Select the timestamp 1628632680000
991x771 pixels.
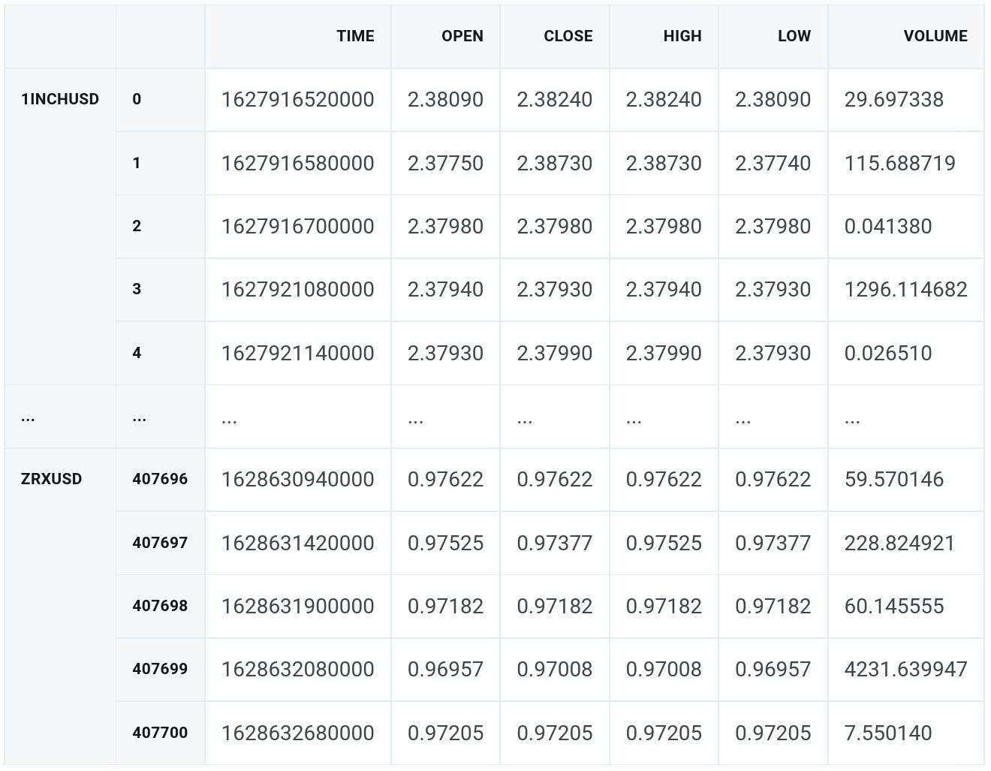(298, 733)
